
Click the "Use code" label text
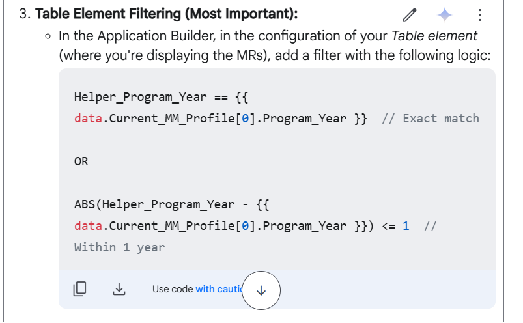click(173, 289)
